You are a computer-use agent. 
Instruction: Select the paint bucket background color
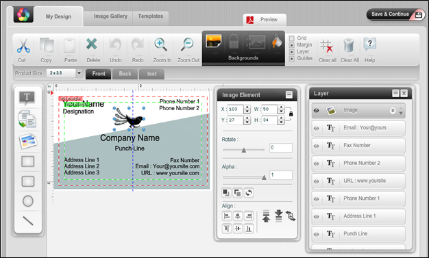coord(277,41)
